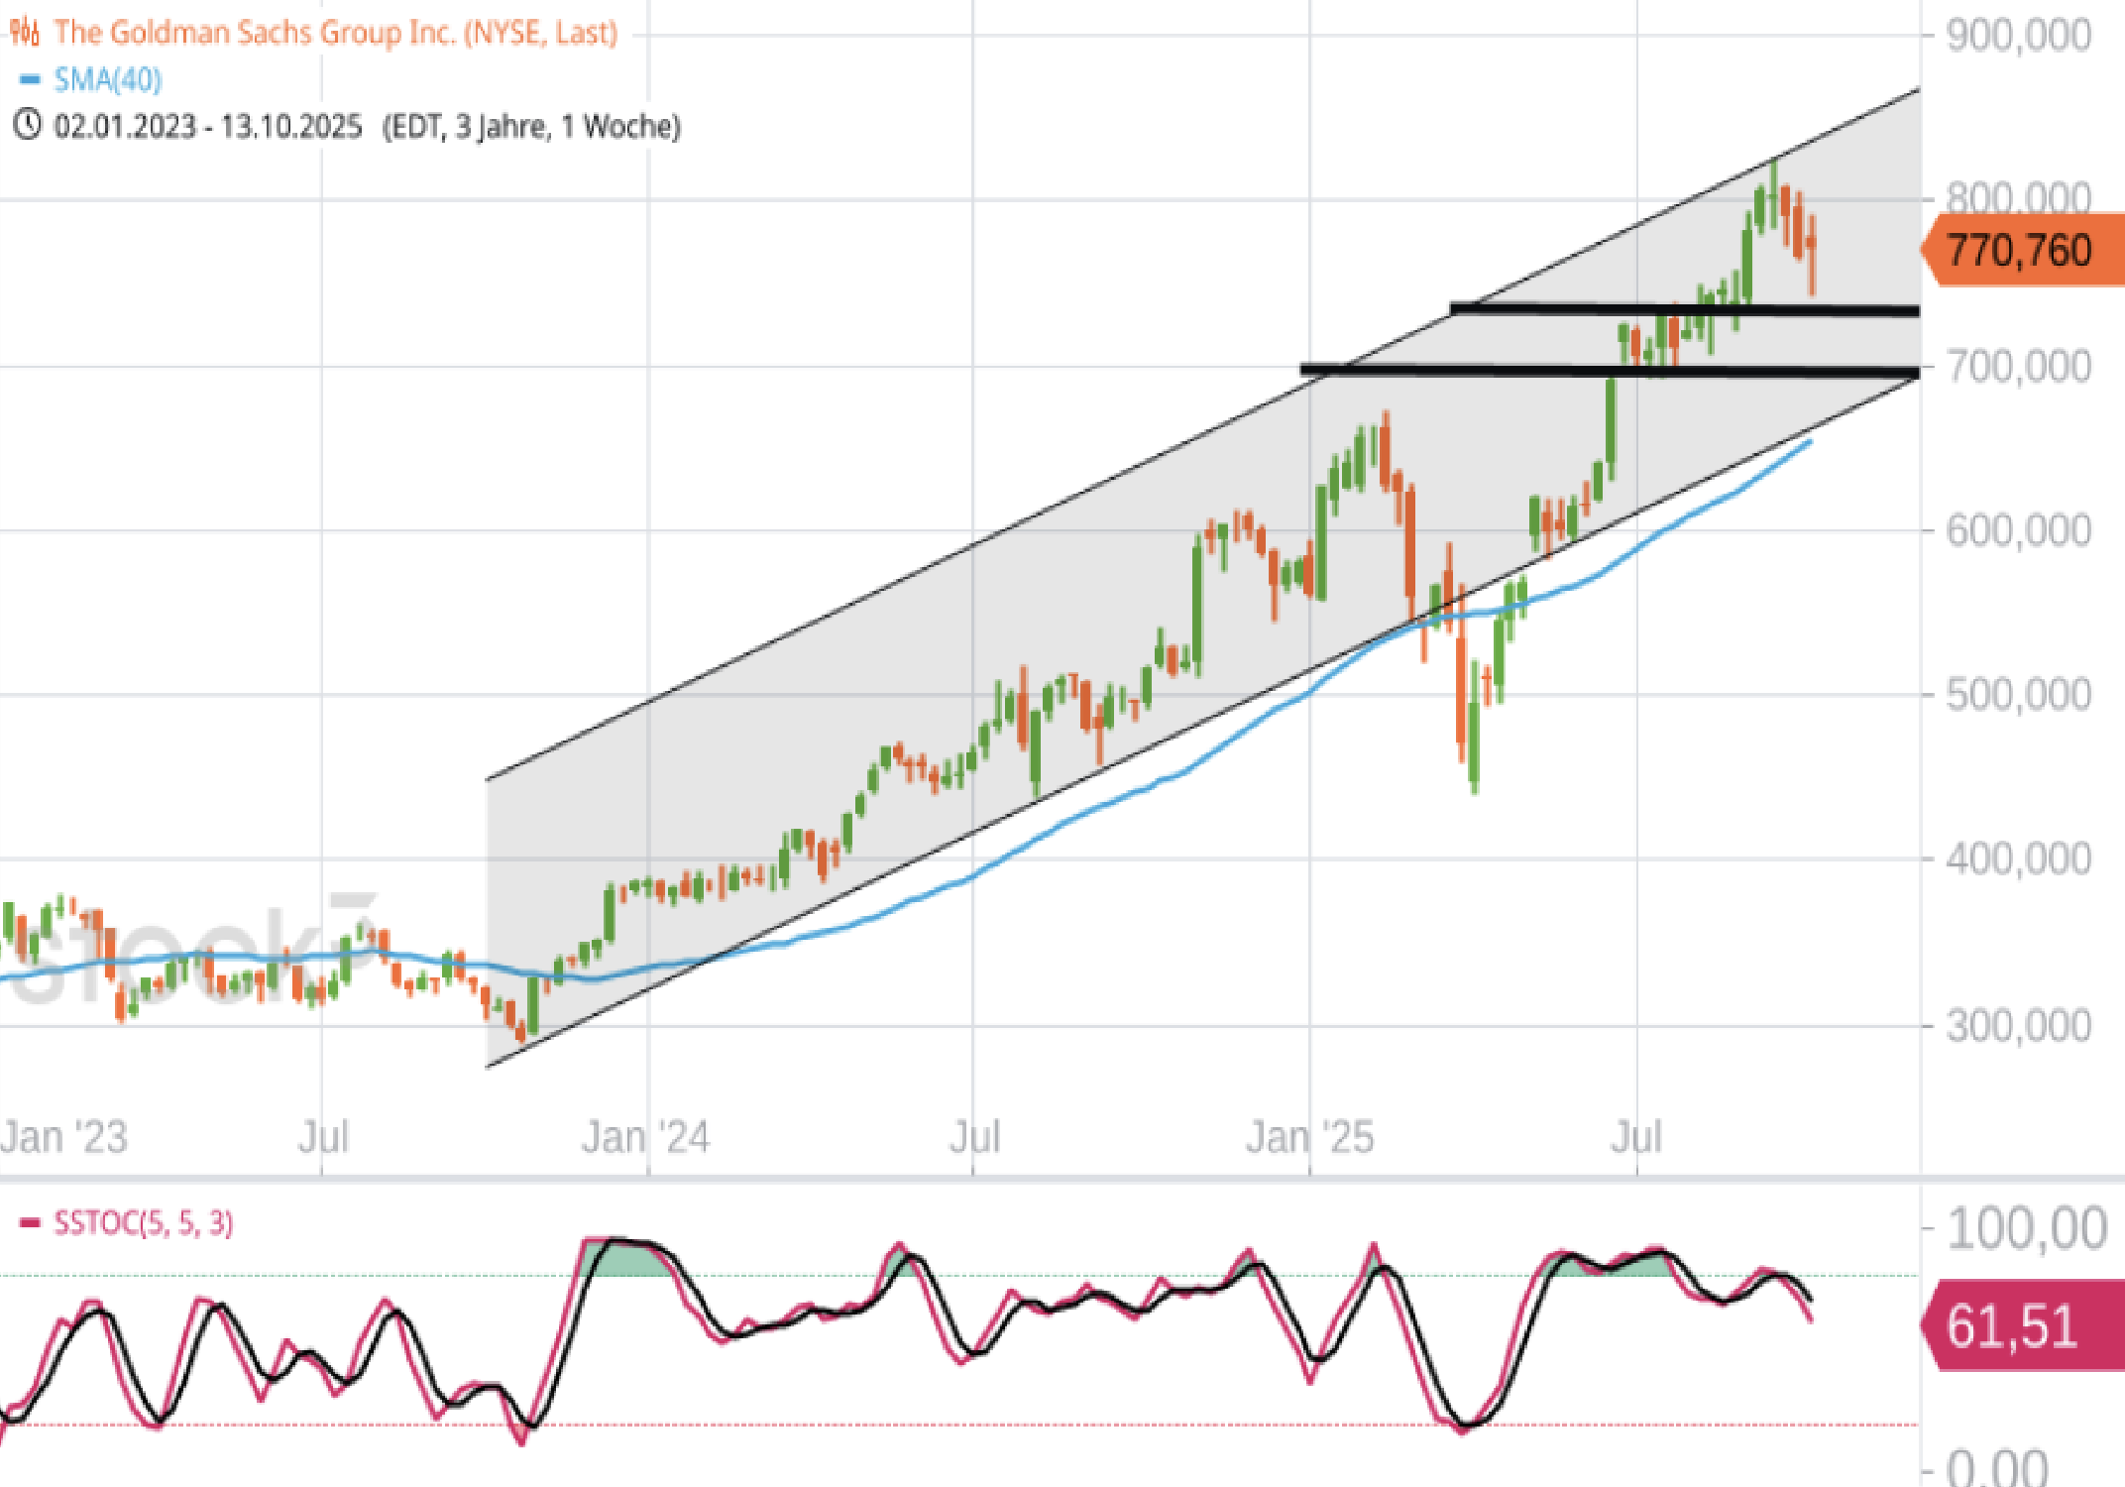
Task: Click the 100,00 stochastic axis label
Action: [2026, 1229]
